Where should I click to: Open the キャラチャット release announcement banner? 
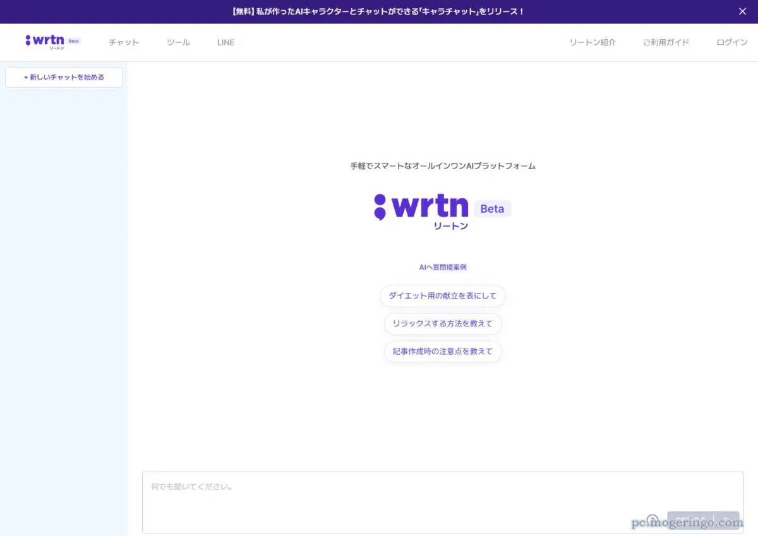(x=378, y=11)
